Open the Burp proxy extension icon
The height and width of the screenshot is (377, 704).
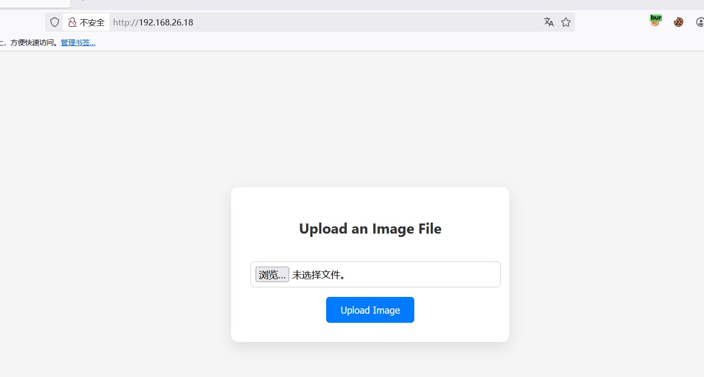pyautogui.click(x=656, y=21)
